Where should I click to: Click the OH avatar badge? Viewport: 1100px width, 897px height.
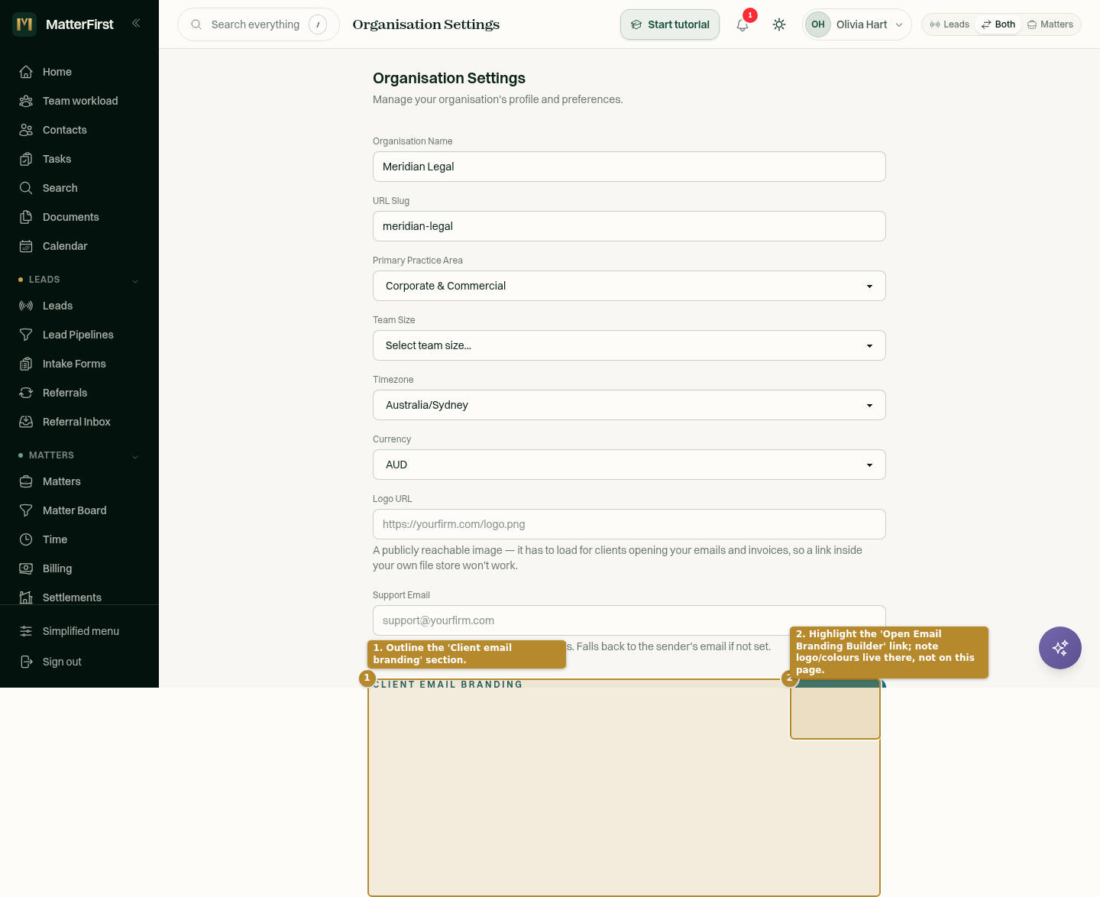(x=818, y=24)
